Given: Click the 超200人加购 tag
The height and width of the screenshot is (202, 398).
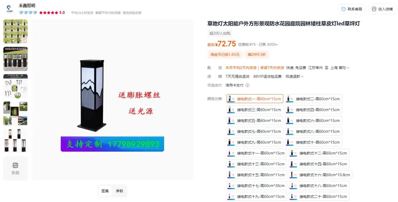Looking at the screenshot, I should tap(220, 33).
